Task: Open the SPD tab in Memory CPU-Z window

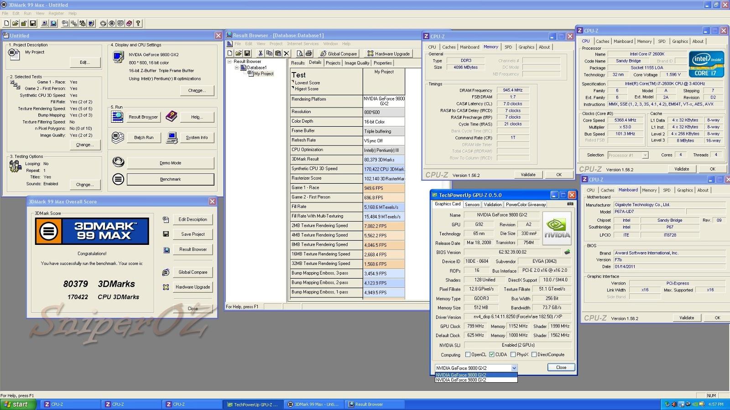Action: click(508, 47)
